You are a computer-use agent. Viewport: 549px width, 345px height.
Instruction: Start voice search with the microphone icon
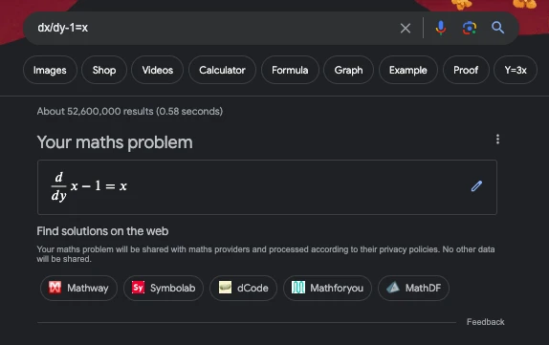click(x=441, y=28)
